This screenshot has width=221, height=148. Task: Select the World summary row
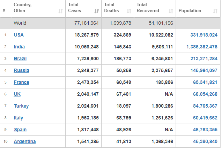click(110, 23)
